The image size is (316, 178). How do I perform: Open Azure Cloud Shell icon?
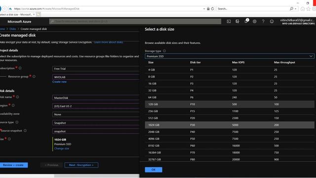pos(229,21)
